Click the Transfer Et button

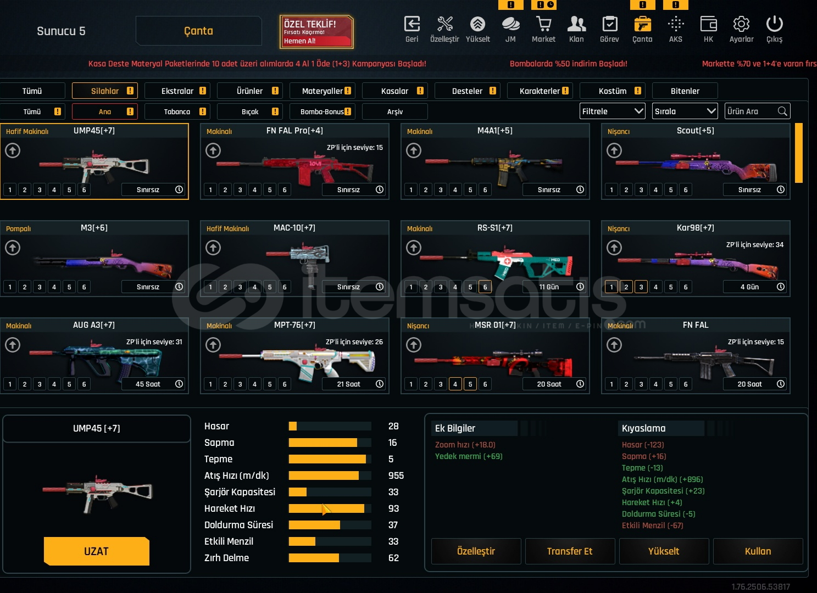click(x=570, y=551)
